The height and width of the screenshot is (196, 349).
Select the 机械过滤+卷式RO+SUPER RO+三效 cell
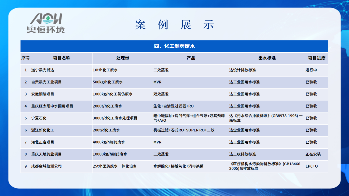(184, 130)
